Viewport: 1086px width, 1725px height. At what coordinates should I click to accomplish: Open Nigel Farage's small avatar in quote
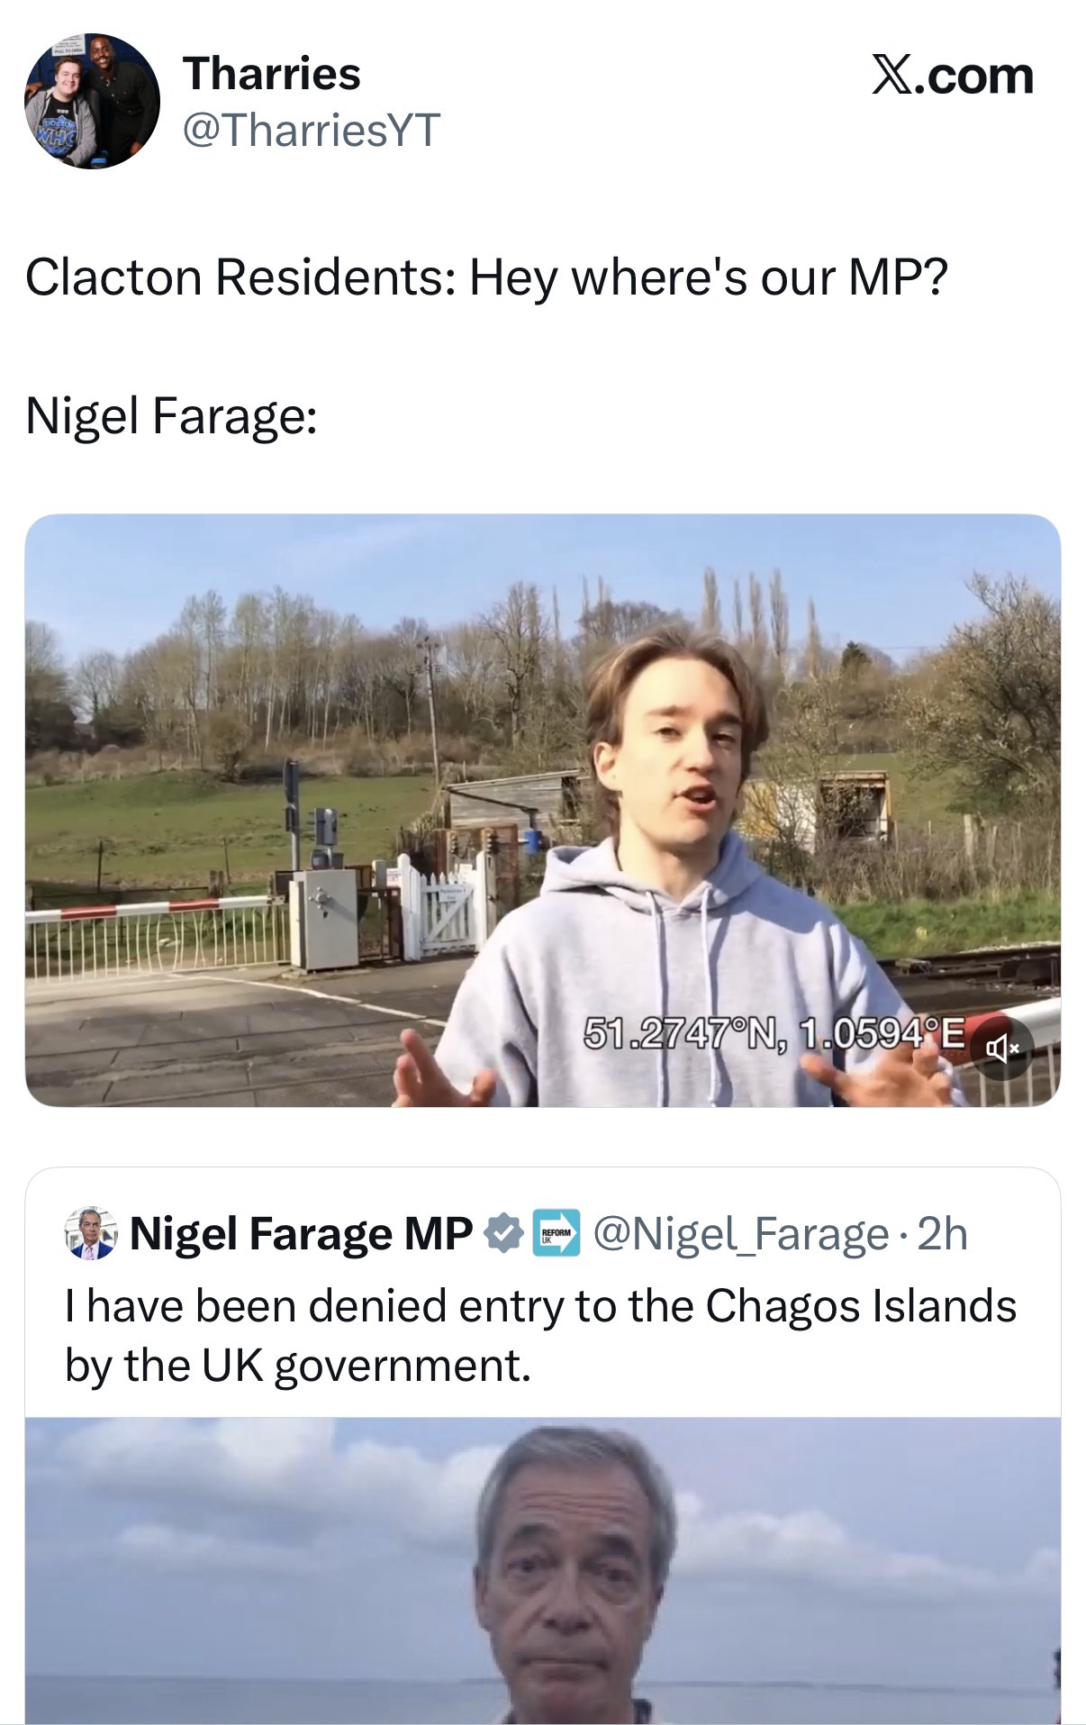(91, 1233)
